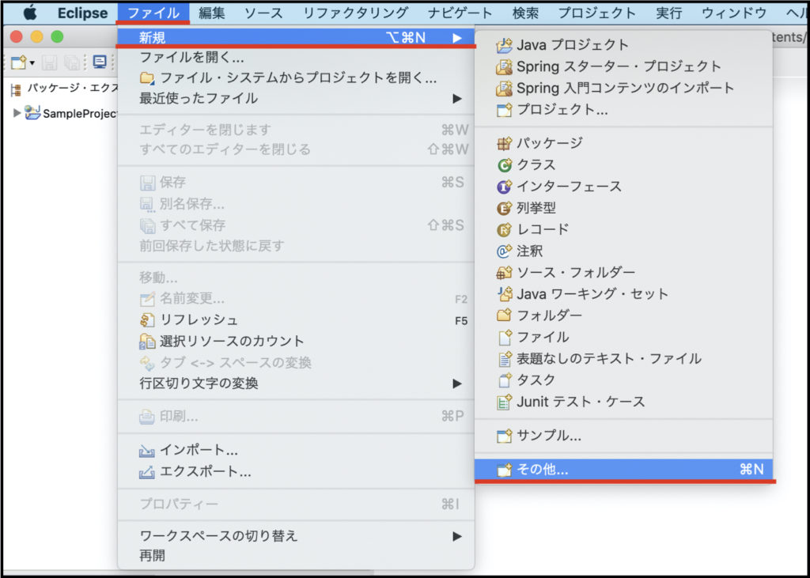
Task: Open the 実行 menu
Action: pyautogui.click(x=668, y=13)
